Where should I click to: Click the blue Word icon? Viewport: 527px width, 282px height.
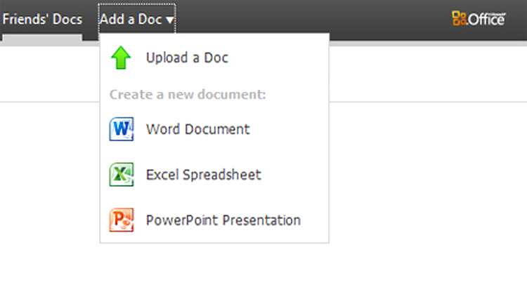(x=122, y=129)
